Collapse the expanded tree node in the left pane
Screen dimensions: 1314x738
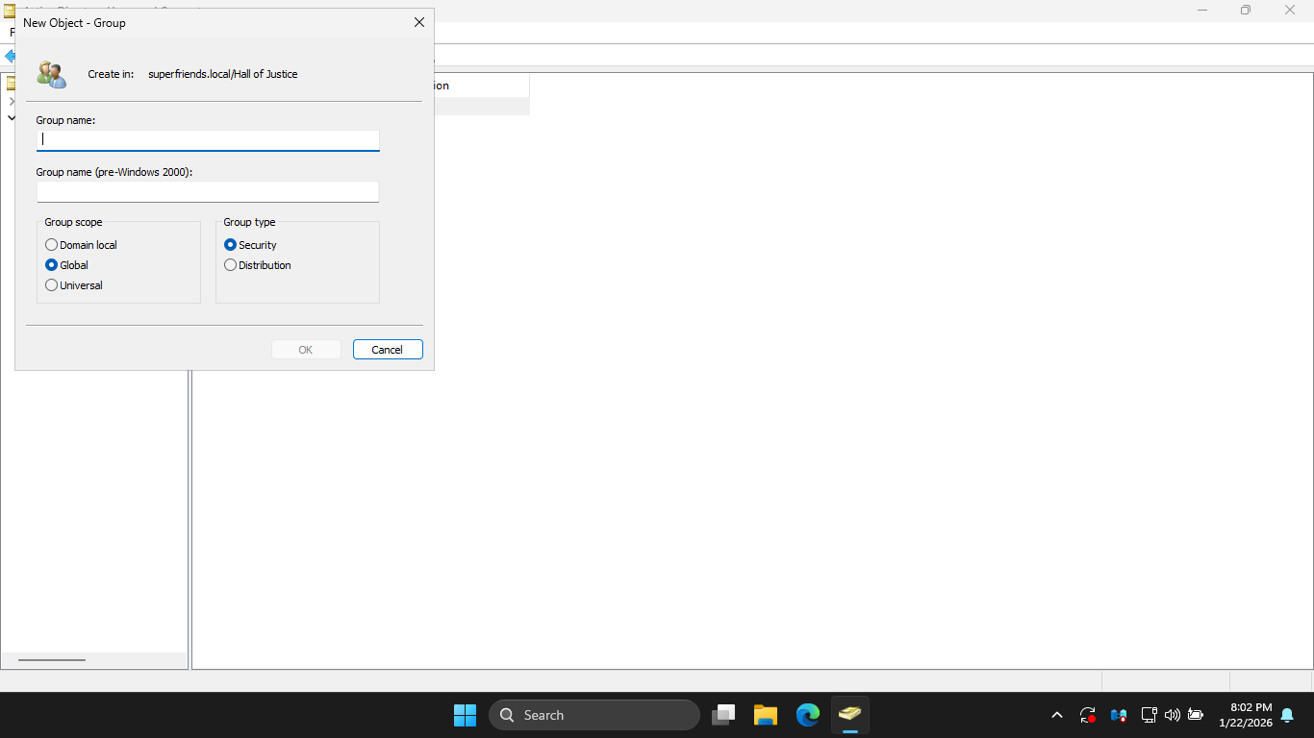tap(11, 117)
